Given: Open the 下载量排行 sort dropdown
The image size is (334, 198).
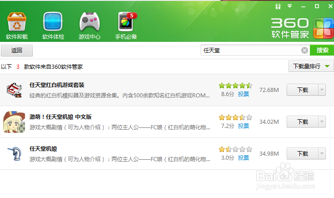Looking at the screenshot, I should 311,66.
